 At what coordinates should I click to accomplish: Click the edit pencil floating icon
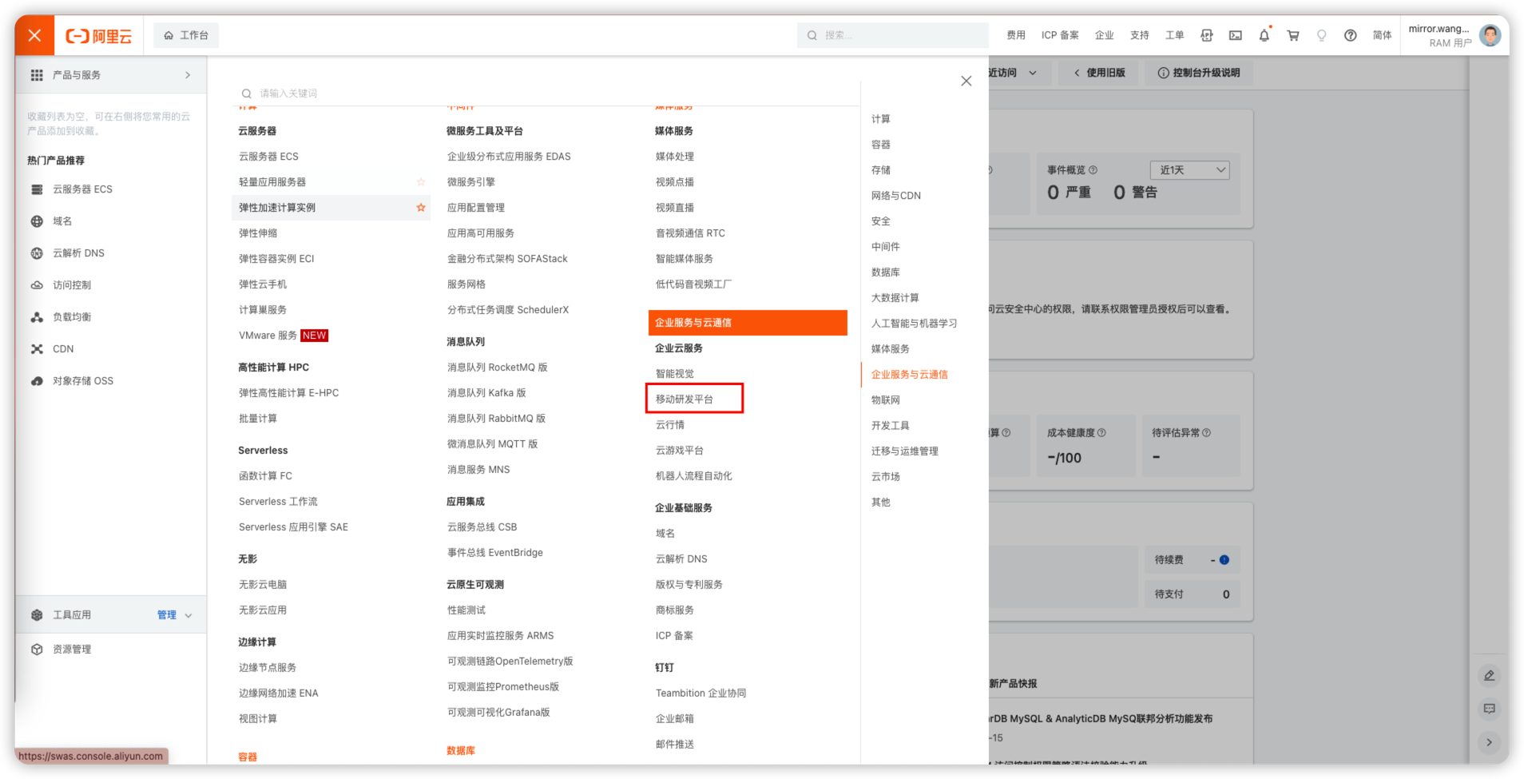pyautogui.click(x=1489, y=676)
